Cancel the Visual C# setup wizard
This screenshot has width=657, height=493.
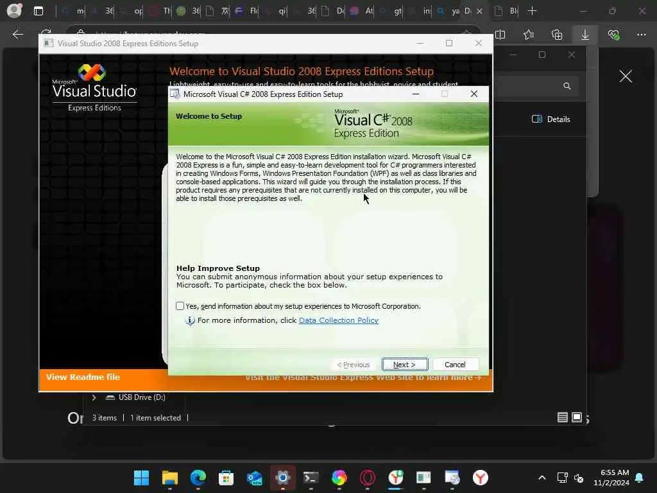coord(455,365)
